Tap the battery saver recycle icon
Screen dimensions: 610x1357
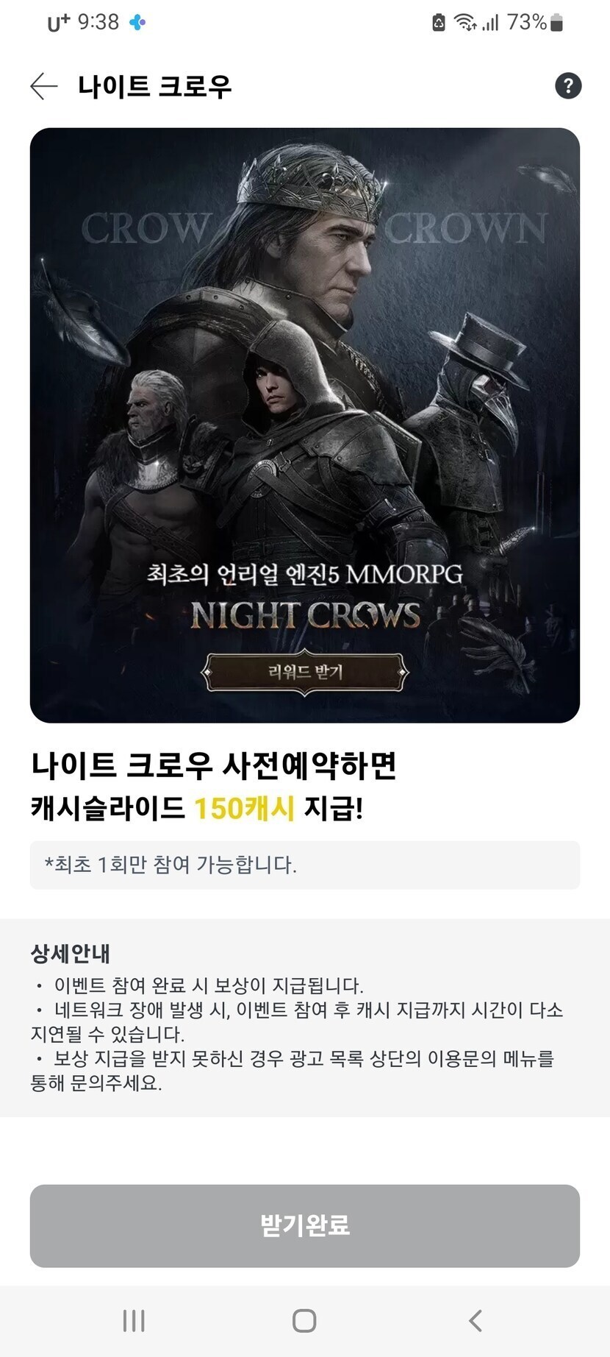click(439, 23)
